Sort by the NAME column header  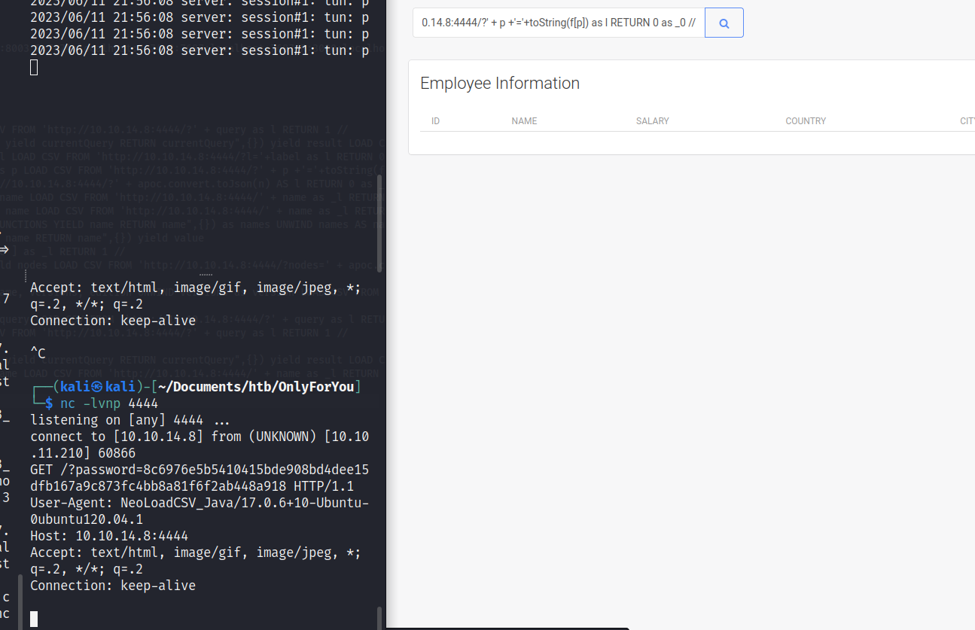click(524, 121)
